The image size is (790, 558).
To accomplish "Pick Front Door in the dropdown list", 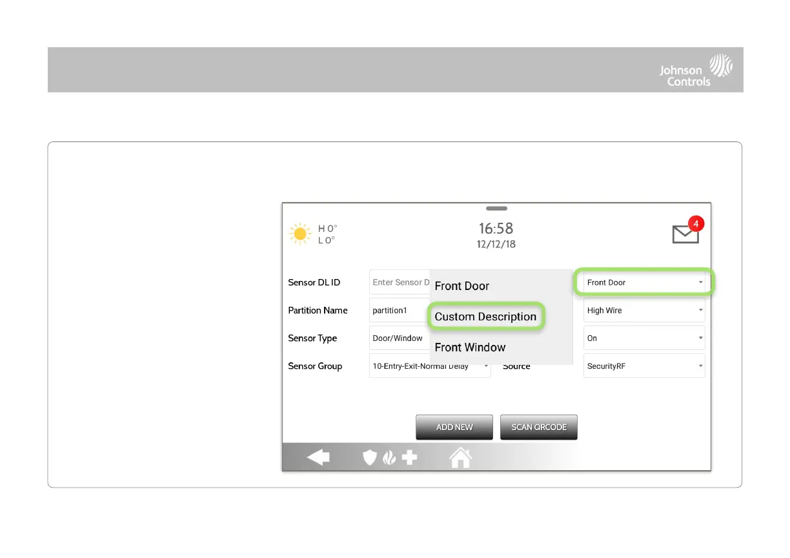I will pyautogui.click(x=462, y=286).
